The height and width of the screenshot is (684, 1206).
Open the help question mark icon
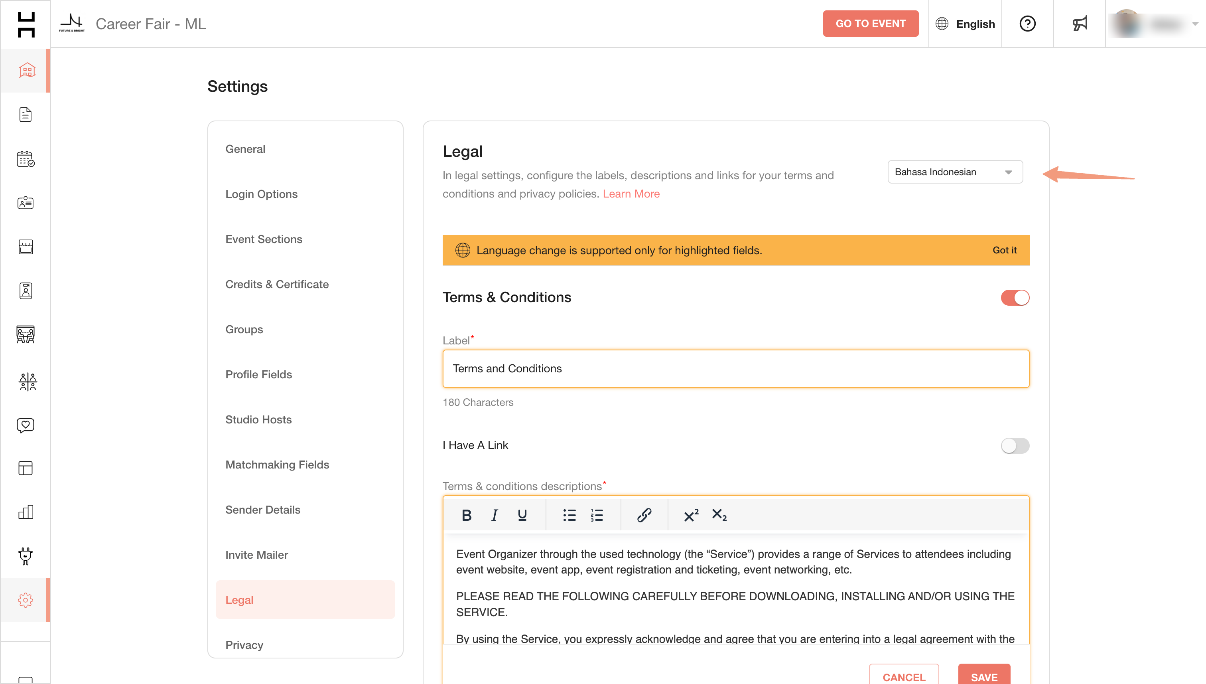[1028, 24]
